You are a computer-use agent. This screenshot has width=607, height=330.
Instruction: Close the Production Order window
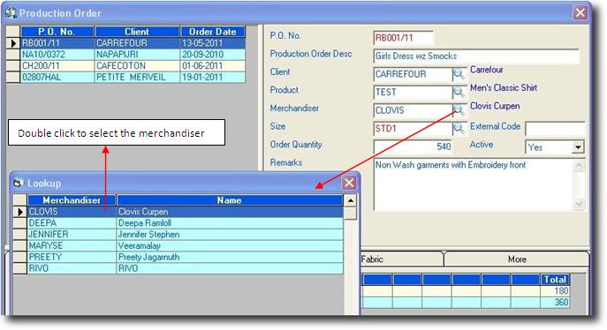580,12
